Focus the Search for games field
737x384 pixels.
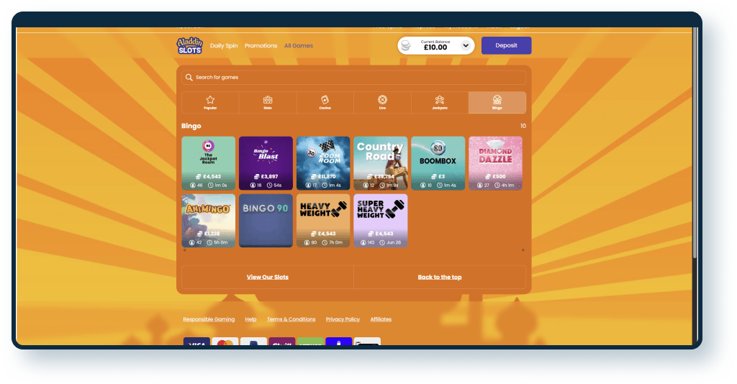(353, 78)
